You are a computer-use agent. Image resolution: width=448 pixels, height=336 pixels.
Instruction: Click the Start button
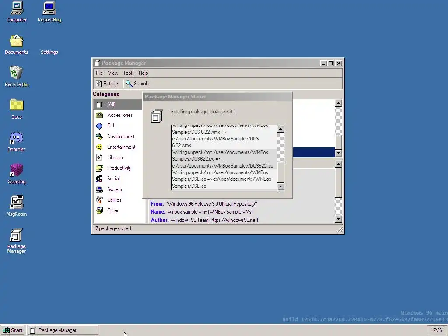13,330
